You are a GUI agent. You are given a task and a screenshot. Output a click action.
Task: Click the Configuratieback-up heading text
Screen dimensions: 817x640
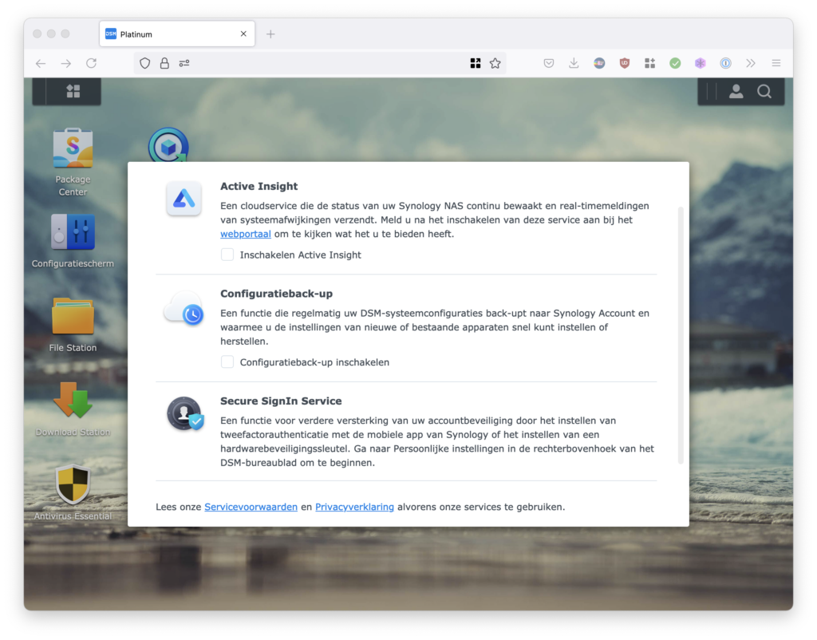(x=276, y=294)
